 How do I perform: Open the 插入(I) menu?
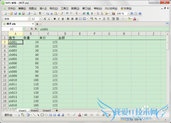43,9
